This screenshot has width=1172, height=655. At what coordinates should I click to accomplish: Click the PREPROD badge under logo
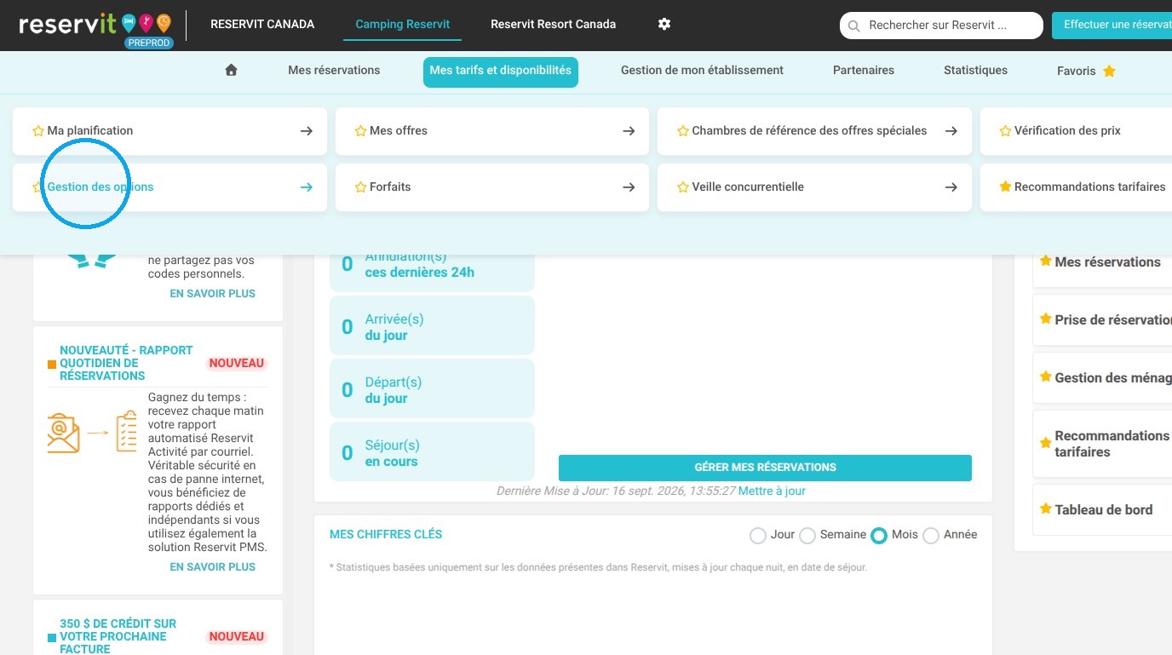[149, 43]
